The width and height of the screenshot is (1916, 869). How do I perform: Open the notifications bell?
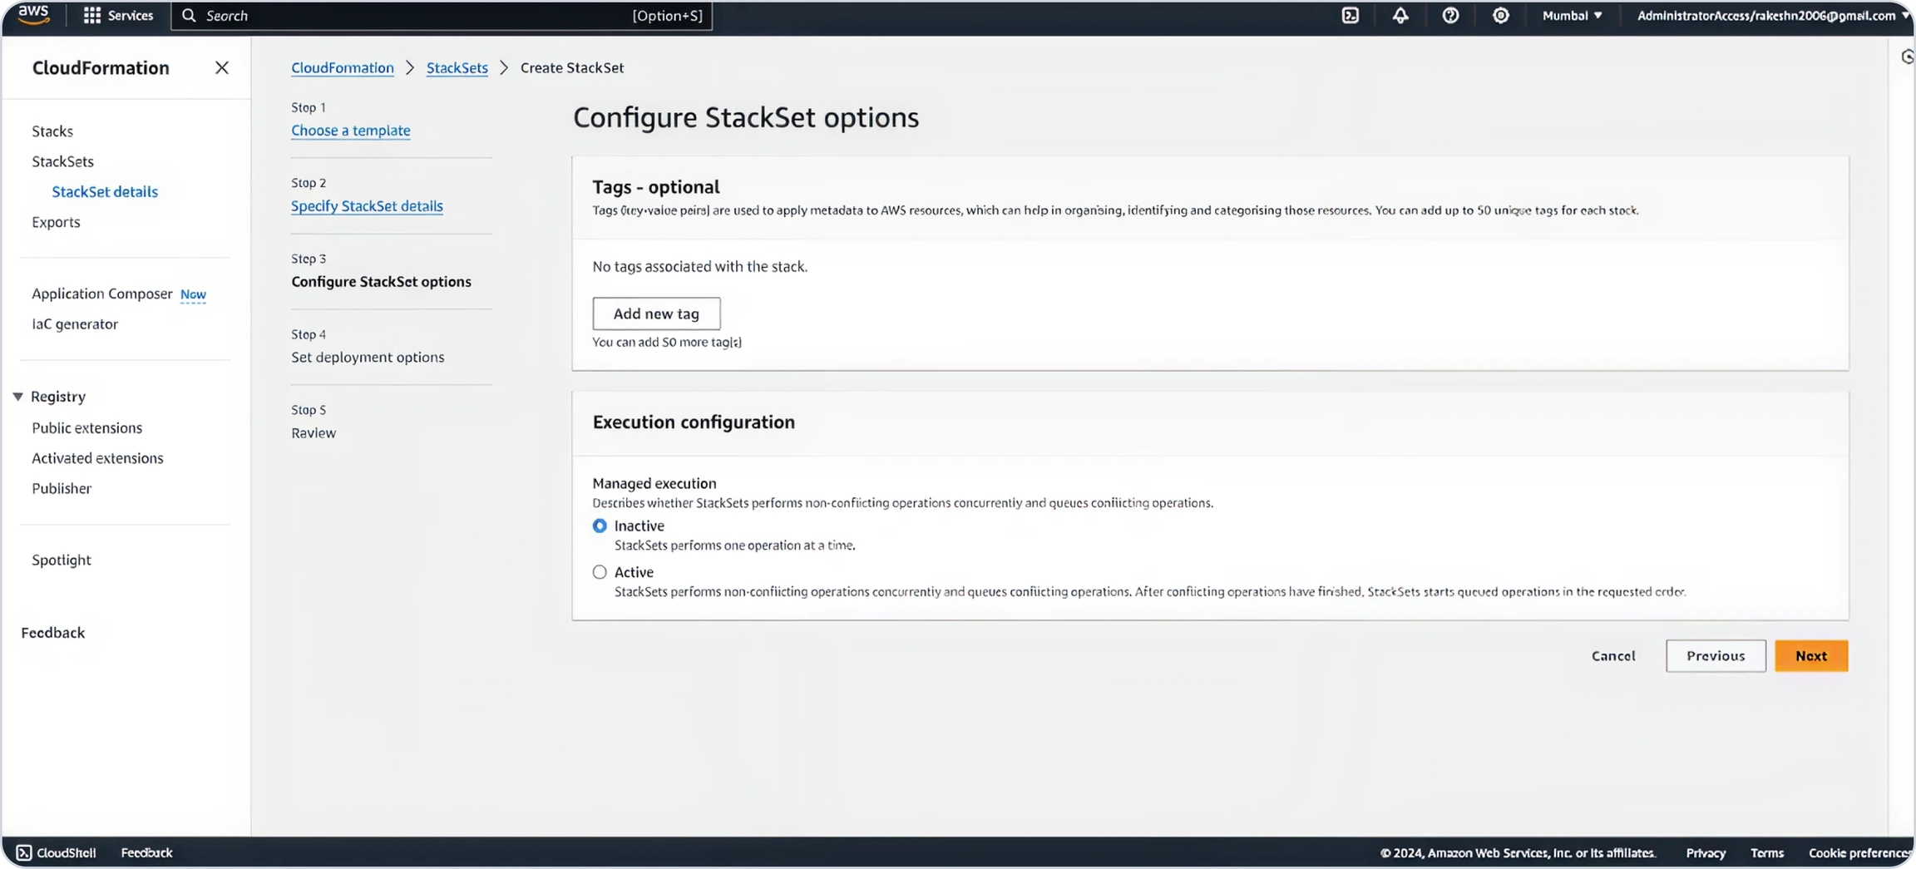1400,15
